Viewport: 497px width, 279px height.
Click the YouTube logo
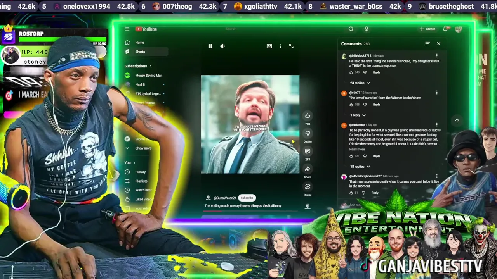point(146,29)
